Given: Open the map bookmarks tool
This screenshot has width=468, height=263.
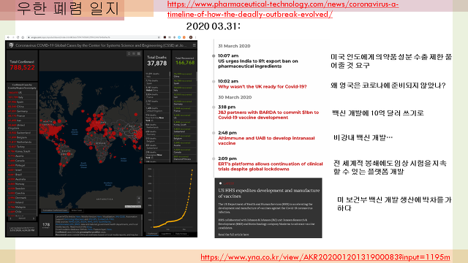Looking at the screenshot, I should [129, 53].
